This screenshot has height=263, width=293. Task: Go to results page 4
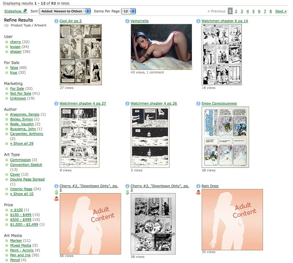(248, 11)
